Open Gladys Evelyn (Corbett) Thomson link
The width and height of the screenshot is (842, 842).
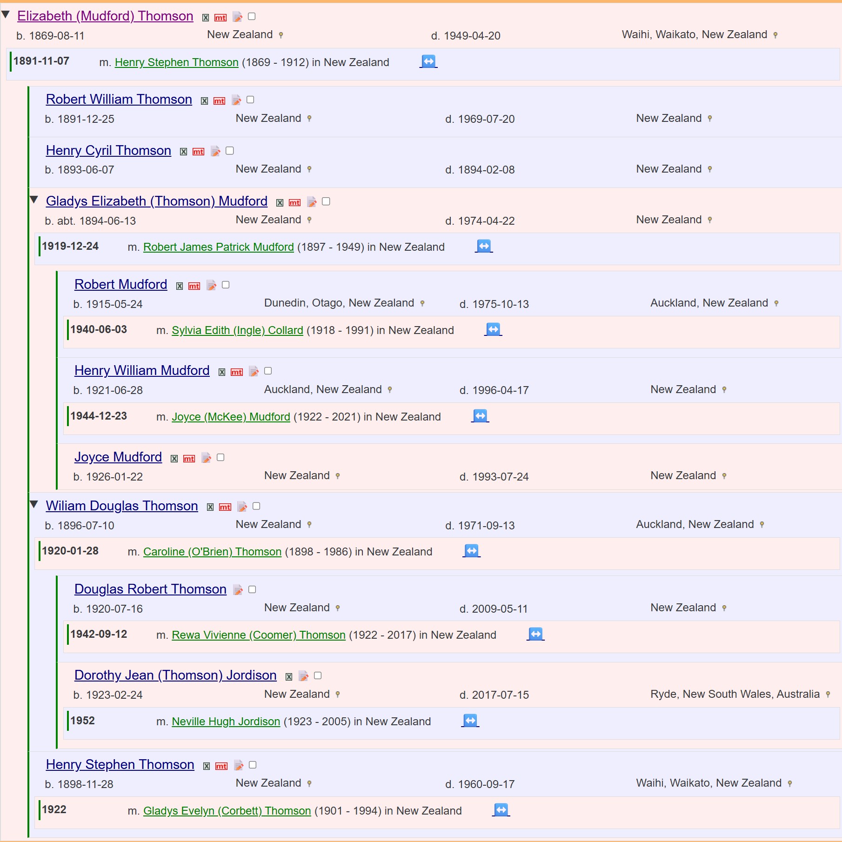pyautogui.click(x=227, y=811)
